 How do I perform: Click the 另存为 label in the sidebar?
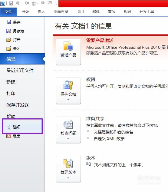pos(18,31)
